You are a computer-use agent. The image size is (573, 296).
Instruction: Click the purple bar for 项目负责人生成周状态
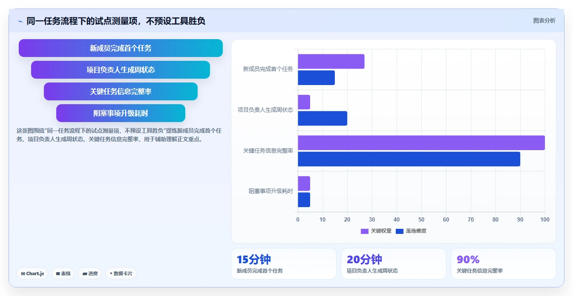pos(304,102)
